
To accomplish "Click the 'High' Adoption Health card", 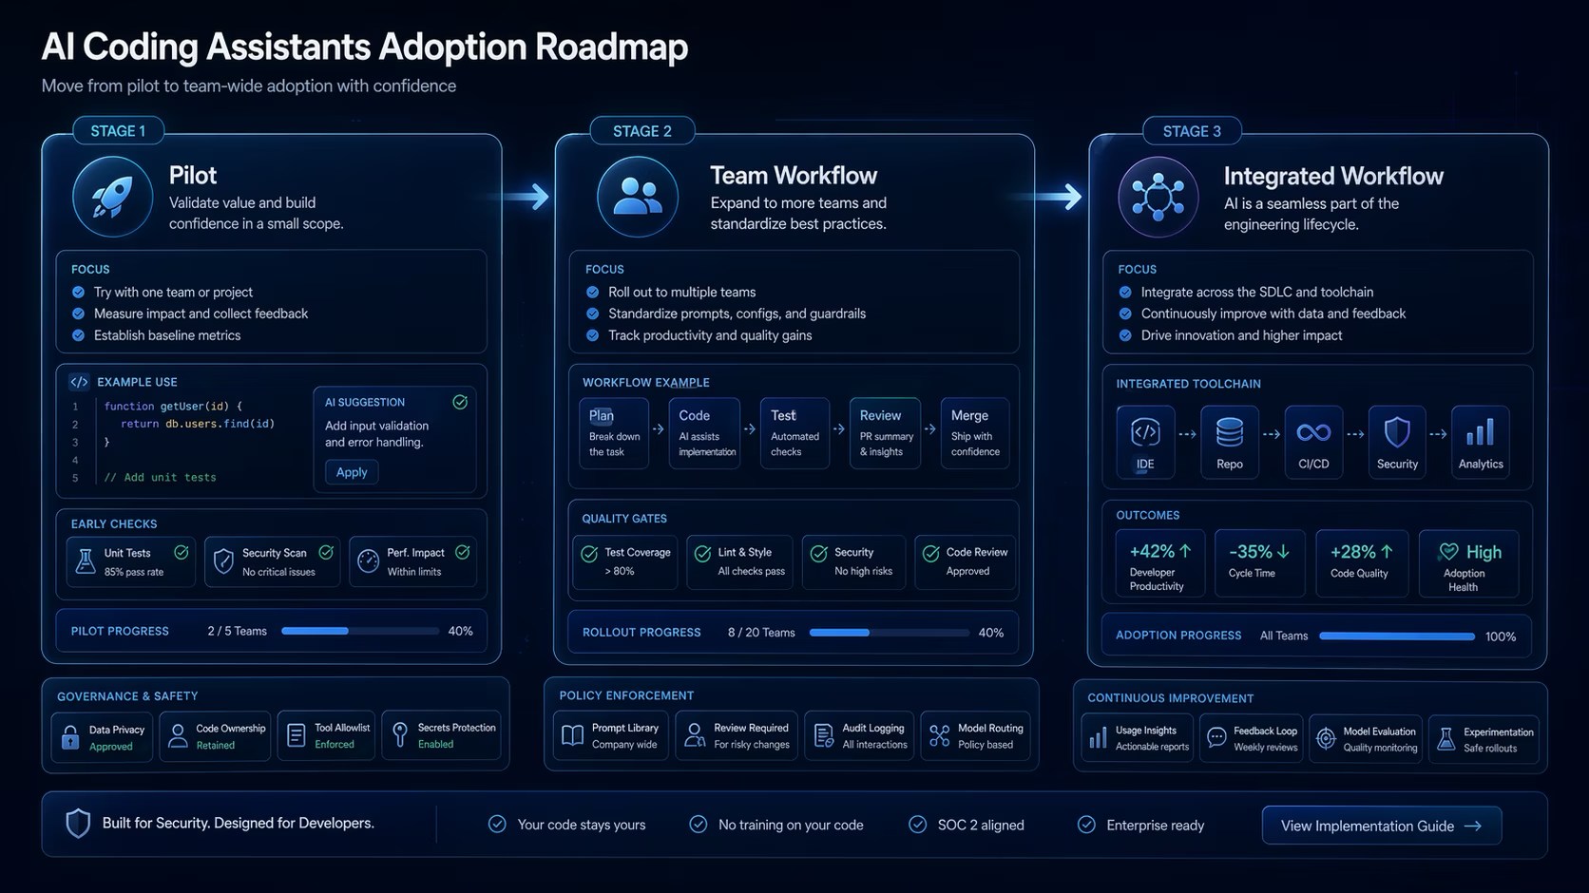I will (x=1468, y=563).
